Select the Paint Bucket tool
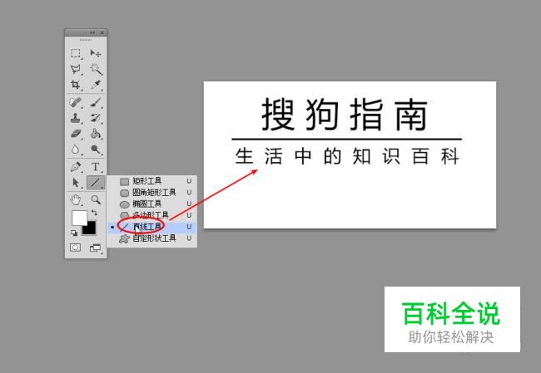The height and width of the screenshot is (373, 541). pos(96,134)
